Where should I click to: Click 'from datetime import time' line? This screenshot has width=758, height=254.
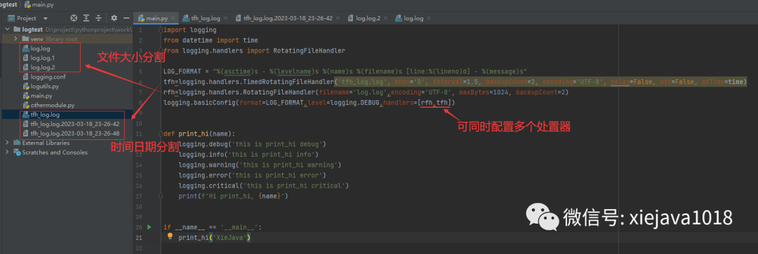point(211,40)
